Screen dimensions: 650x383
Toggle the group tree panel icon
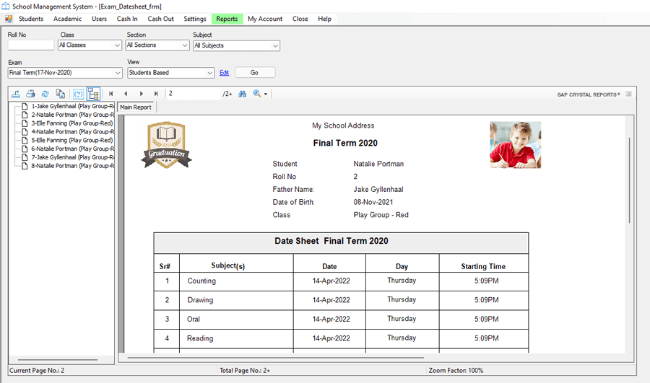(93, 94)
